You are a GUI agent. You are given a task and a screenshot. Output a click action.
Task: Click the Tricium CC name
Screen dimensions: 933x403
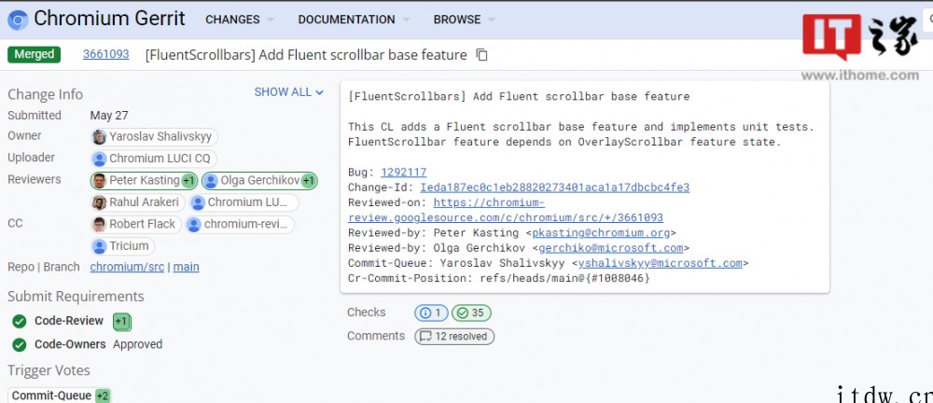(x=129, y=246)
